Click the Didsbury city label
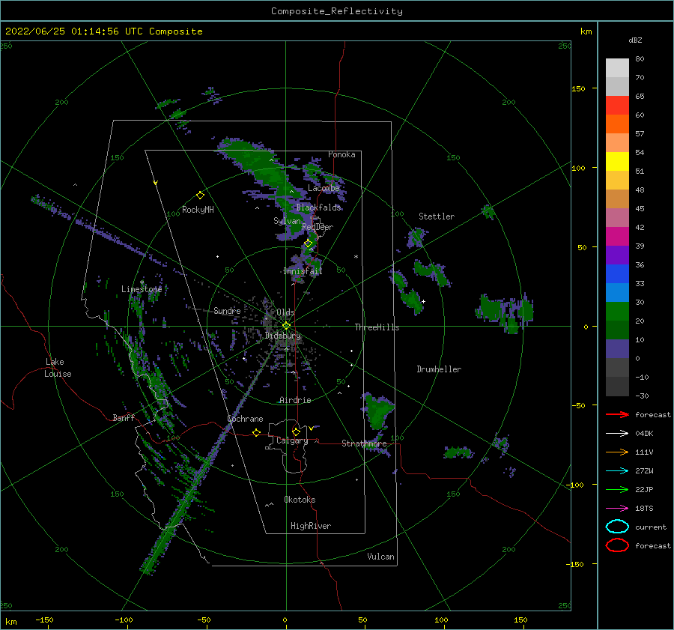The width and height of the screenshot is (674, 630). pos(283,336)
